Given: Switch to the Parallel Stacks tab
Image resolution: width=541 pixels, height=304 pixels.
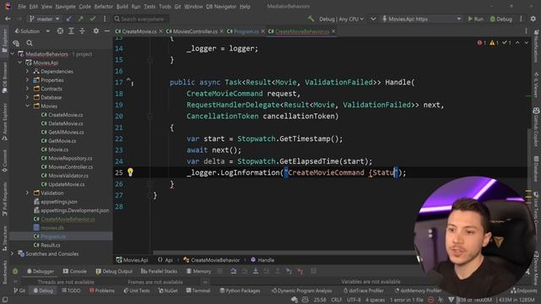Looking at the screenshot, I should click(159, 271).
